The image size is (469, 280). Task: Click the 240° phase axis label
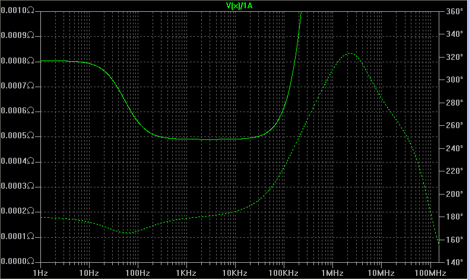tap(455, 148)
